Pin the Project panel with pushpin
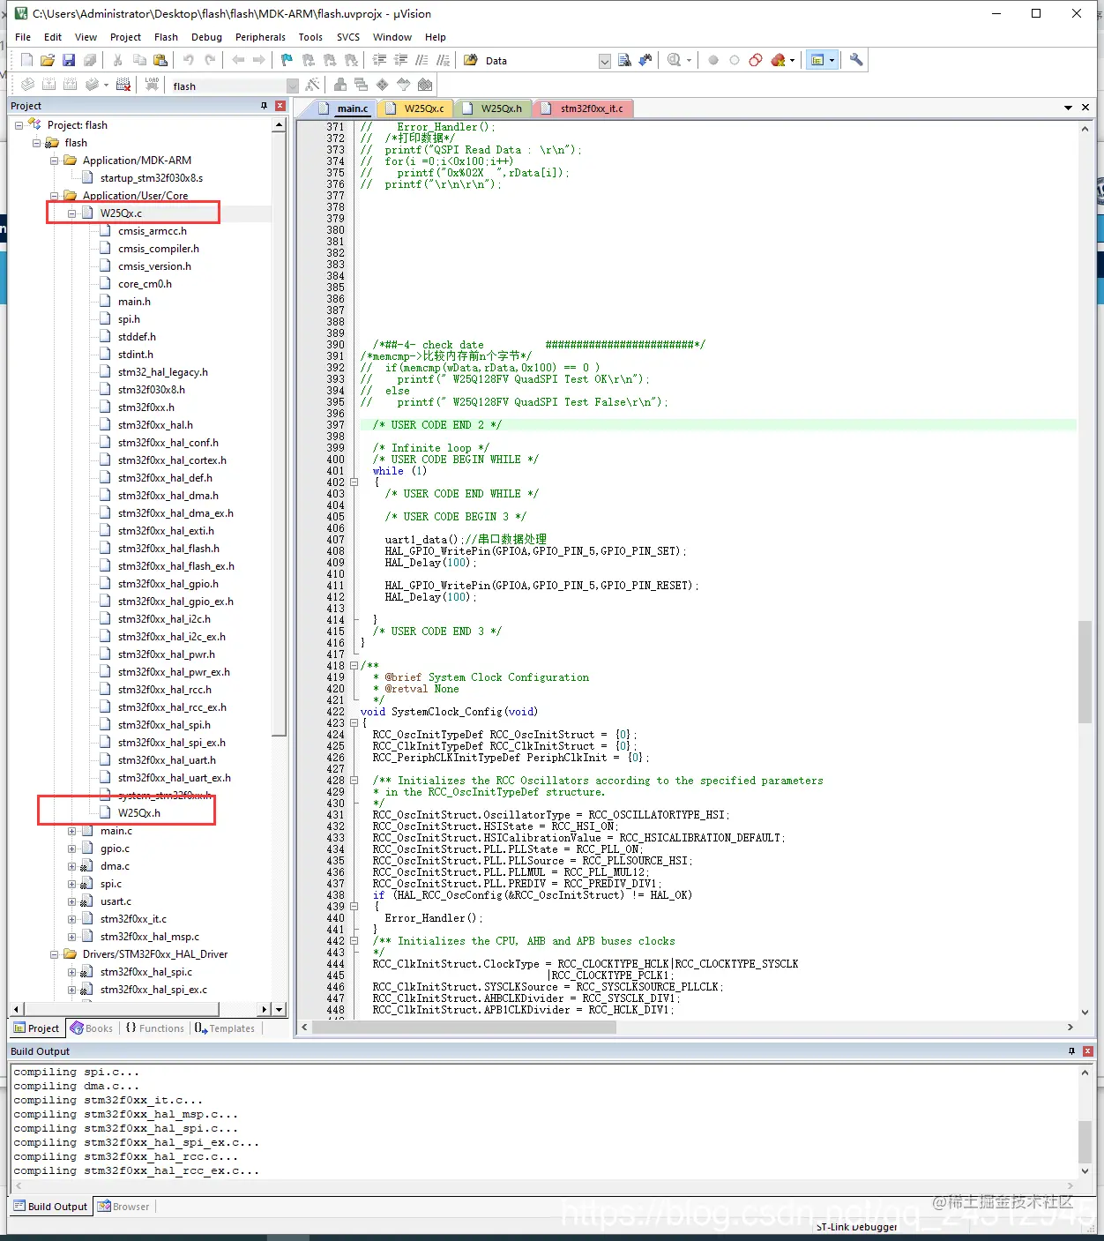Screen dimensions: 1104x1241 pos(264,106)
